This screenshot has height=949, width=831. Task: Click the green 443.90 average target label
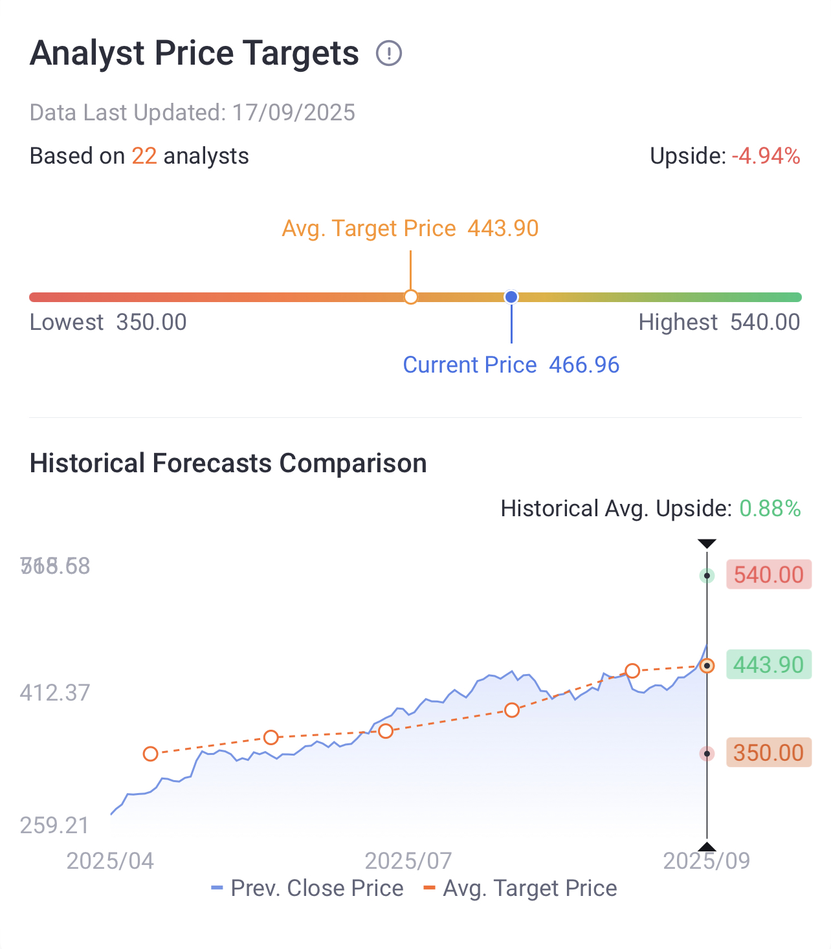pyautogui.click(x=768, y=664)
